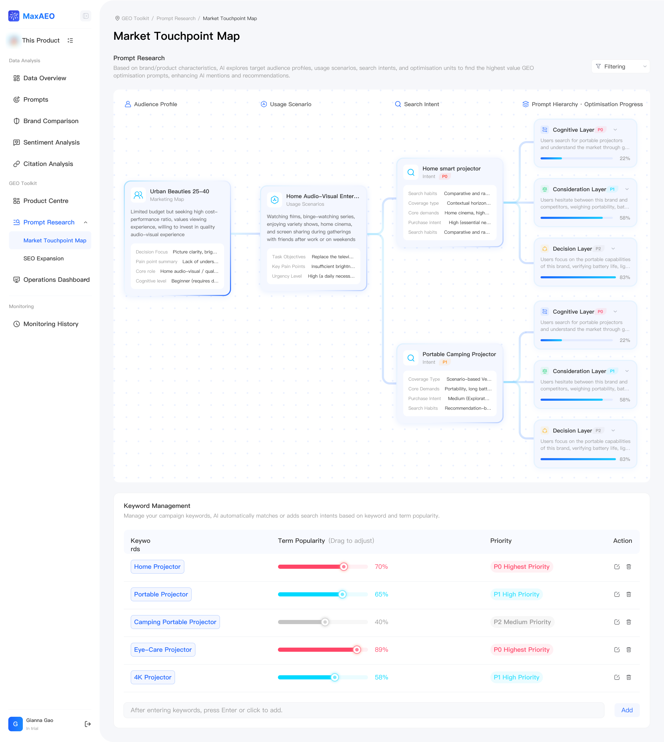Expand the first Decision Layer P2 chevron

pos(613,249)
